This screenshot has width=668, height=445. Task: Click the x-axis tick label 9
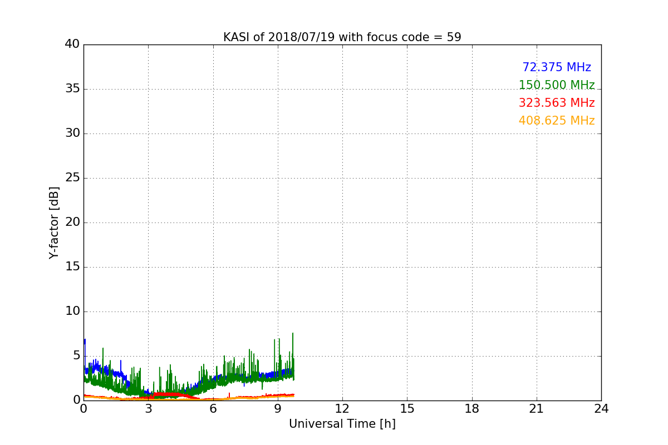click(278, 409)
